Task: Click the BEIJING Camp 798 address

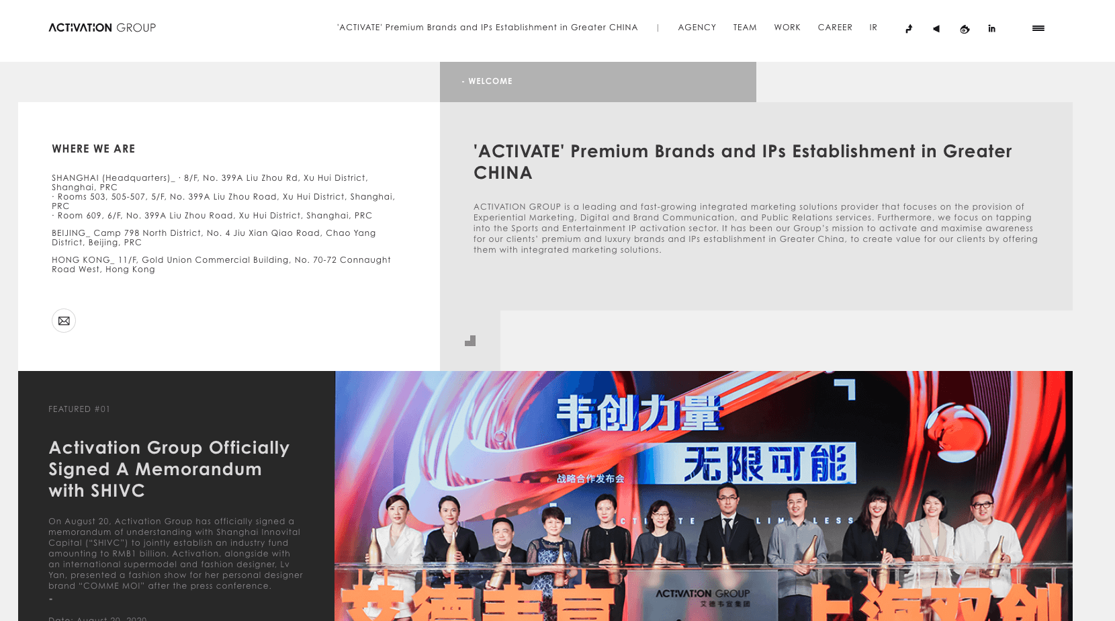Action: (214, 237)
